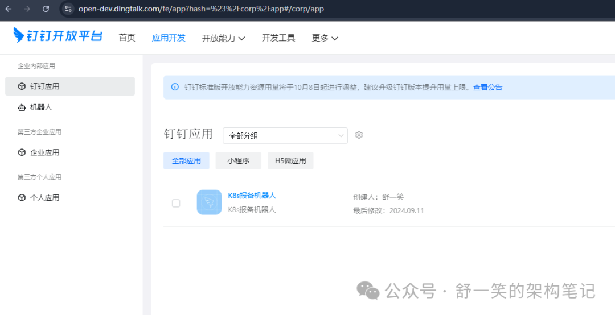This screenshot has width=615, height=315.
Task: Click the 创建人:舒一笑 text
Action: click(379, 197)
